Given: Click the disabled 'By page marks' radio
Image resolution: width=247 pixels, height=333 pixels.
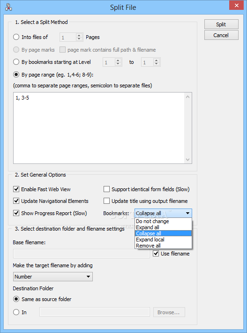Looking at the screenshot, I should (x=16, y=50).
